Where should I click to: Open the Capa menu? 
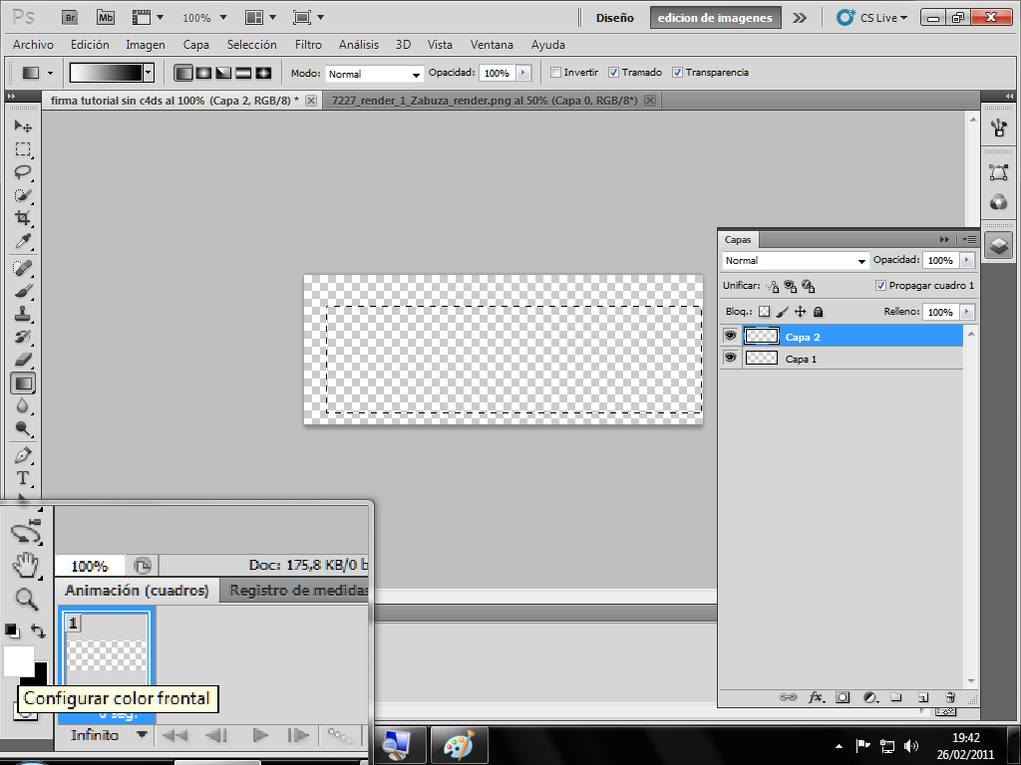195,44
